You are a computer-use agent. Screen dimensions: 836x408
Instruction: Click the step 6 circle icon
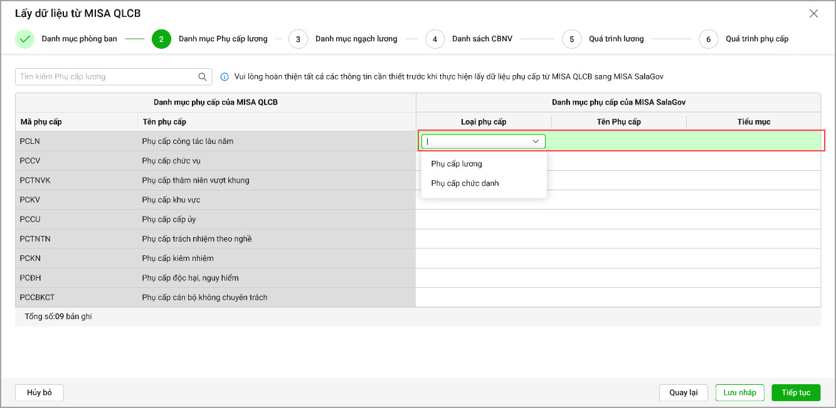click(708, 39)
